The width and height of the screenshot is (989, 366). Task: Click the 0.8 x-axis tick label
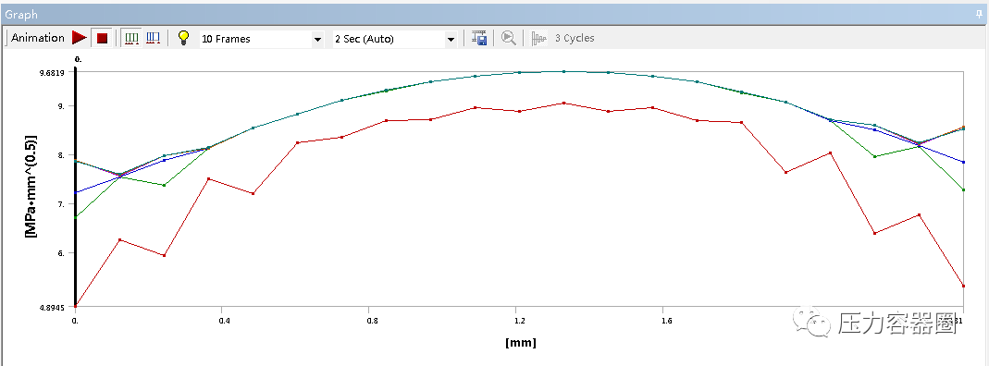coord(372,321)
